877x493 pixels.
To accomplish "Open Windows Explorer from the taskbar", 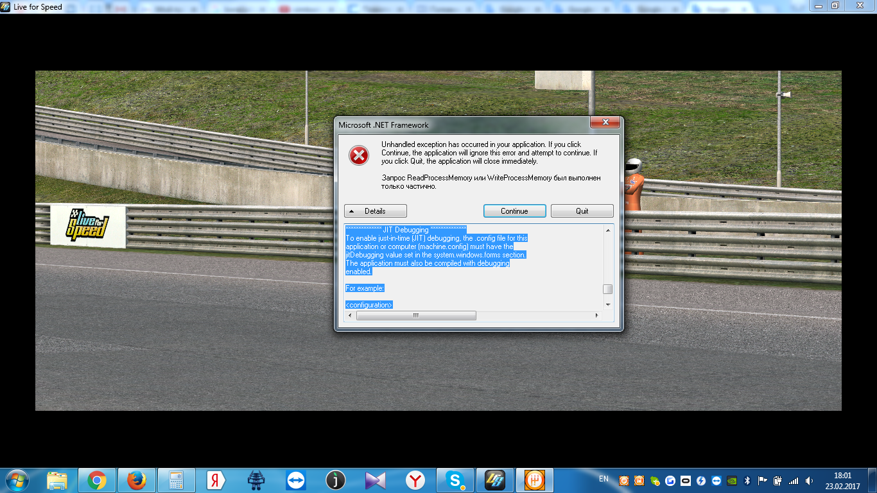I will [x=57, y=480].
